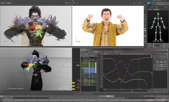Click the red-dots skeleton icon in Character Controls toolbar
The width and height of the screenshot is (169, 102).
pos(148,7)
